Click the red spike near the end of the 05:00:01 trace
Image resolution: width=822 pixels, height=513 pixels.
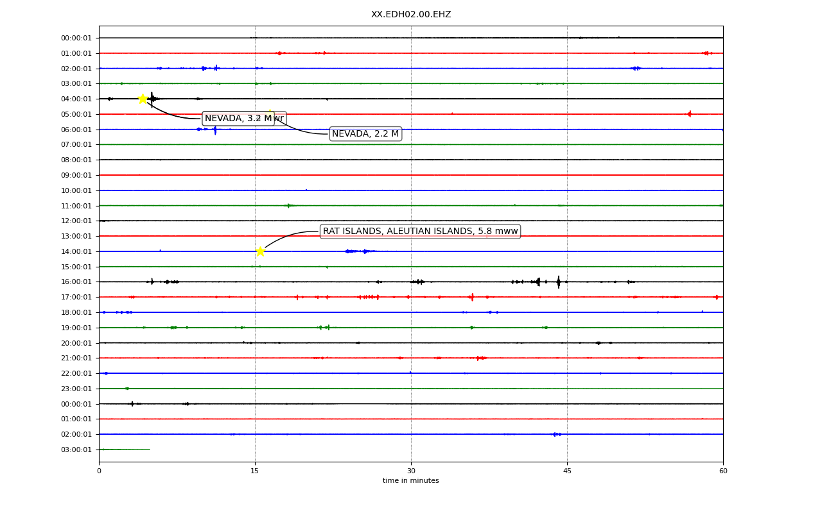coord(689,114)
